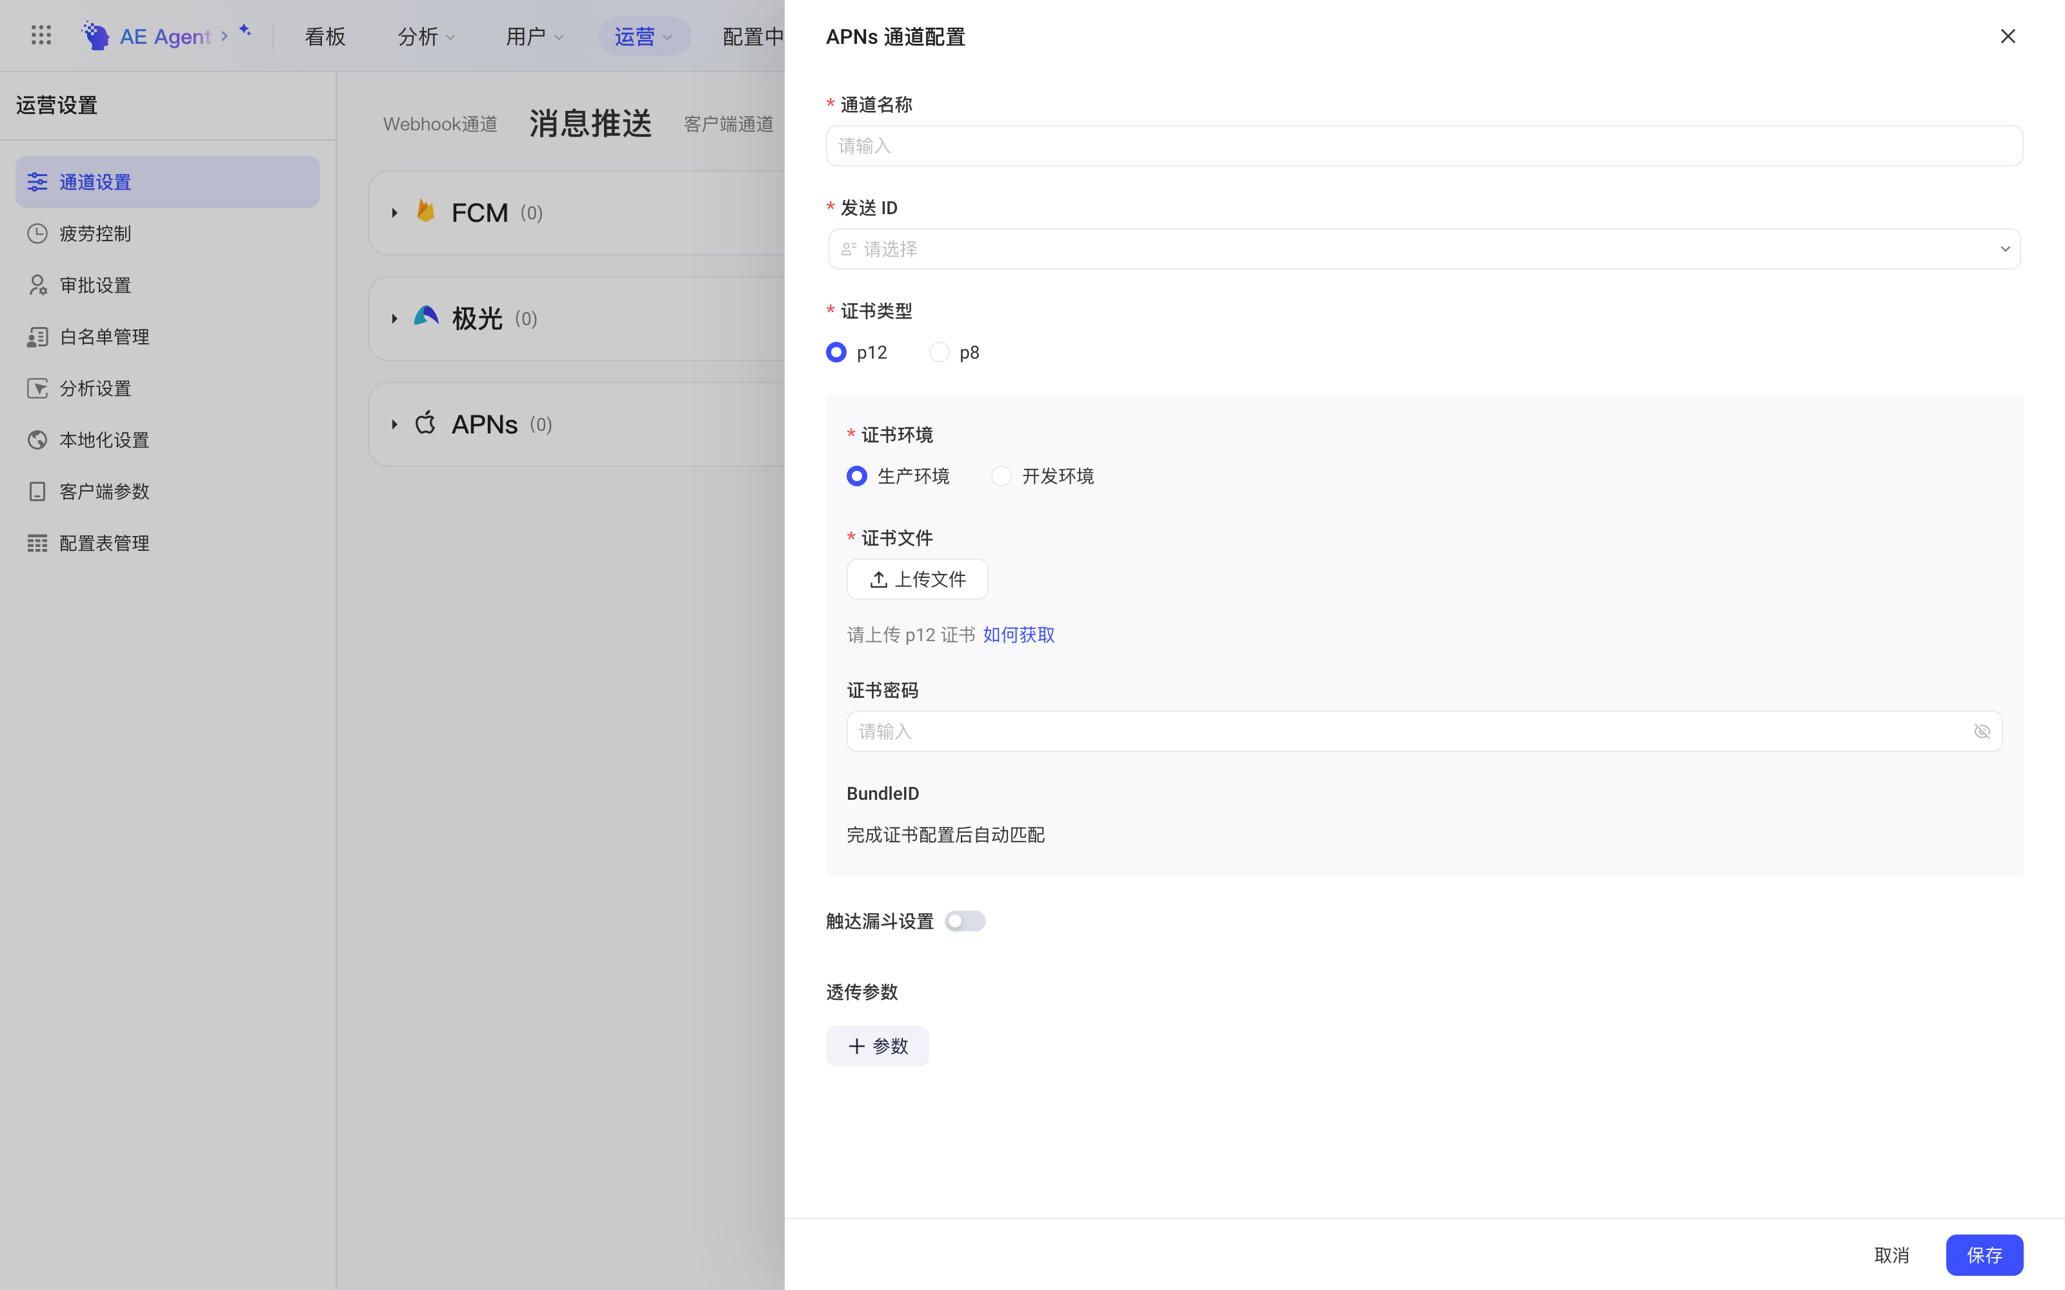Open the 用户 menu dropdown
Image resolution: width=2065 pixels, height=1290 pixels.
tap(534, 37)
